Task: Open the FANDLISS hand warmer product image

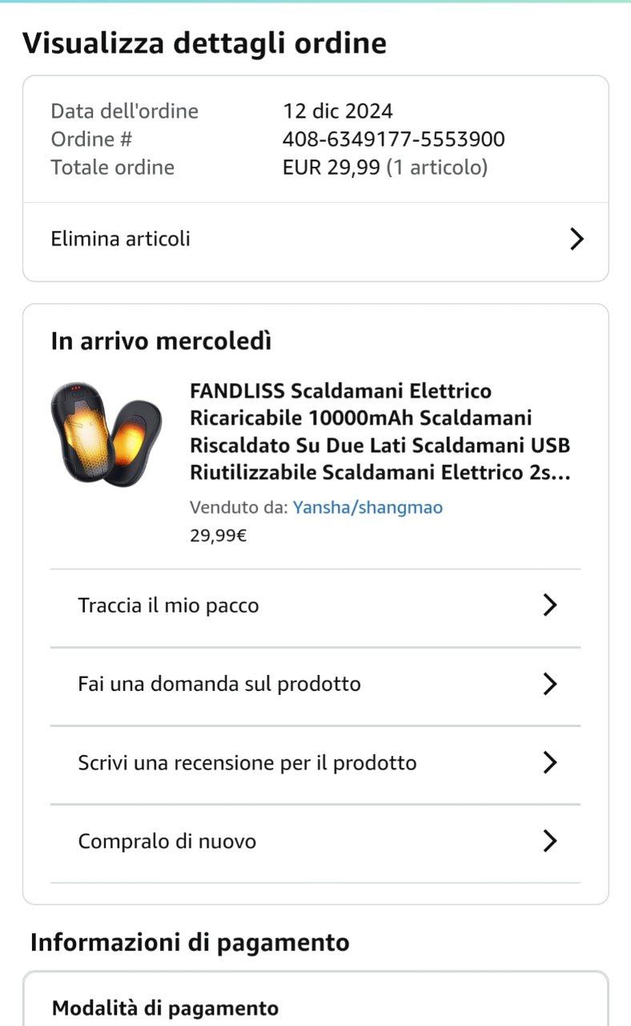Action: click(107, 434)
